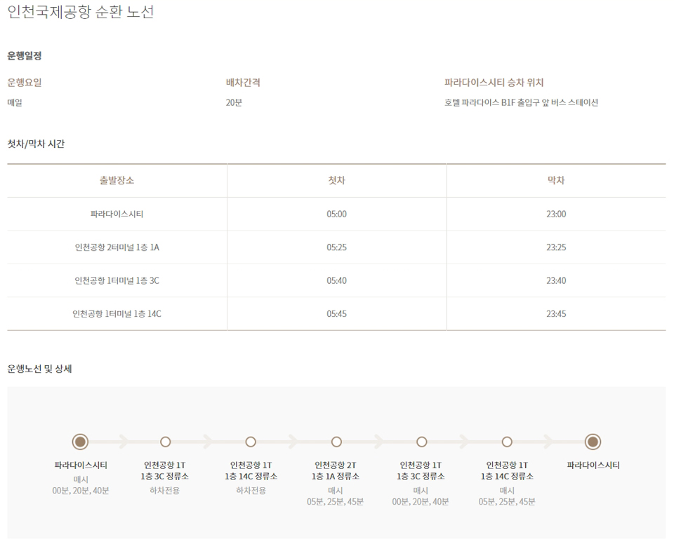Click the 하차전용 1T 3C stop circle
Image resolution: width=674 pixels, height=553 pixels.
[165, 442]
